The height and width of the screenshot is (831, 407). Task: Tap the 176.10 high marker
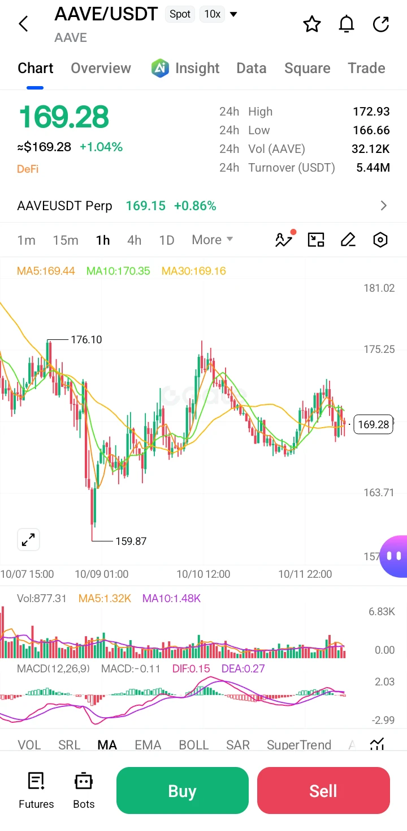pos(86,339)
